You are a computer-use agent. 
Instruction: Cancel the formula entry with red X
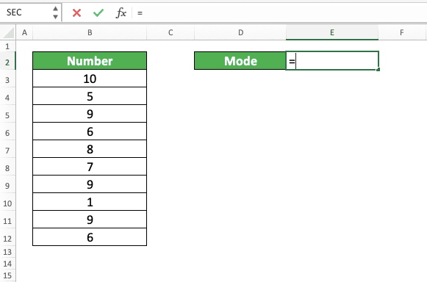click(76, 12)
